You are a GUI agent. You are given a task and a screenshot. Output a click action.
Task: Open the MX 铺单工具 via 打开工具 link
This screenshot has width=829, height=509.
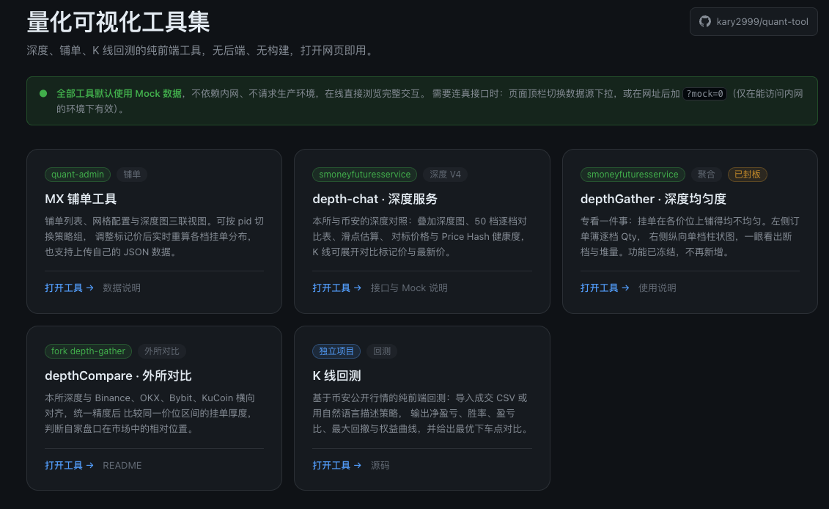coord(69,288)
